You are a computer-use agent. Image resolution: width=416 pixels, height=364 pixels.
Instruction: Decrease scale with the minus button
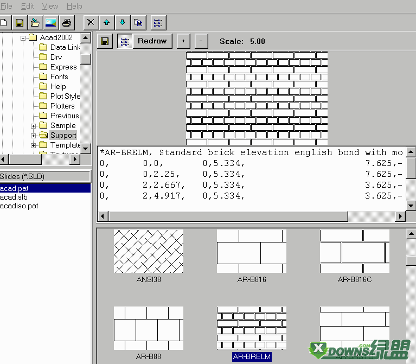pos(201,41)
